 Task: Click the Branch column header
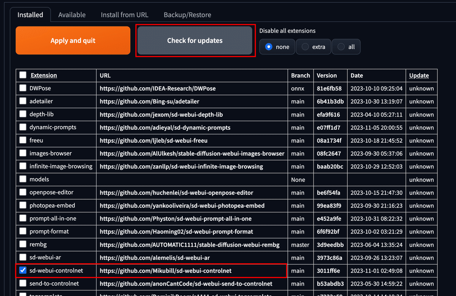pyautogui.click(x=301, y=75)
